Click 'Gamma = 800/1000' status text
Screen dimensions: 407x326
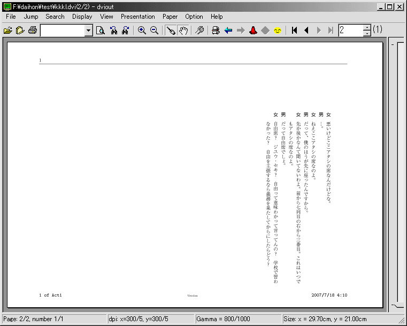click(223, 319)
